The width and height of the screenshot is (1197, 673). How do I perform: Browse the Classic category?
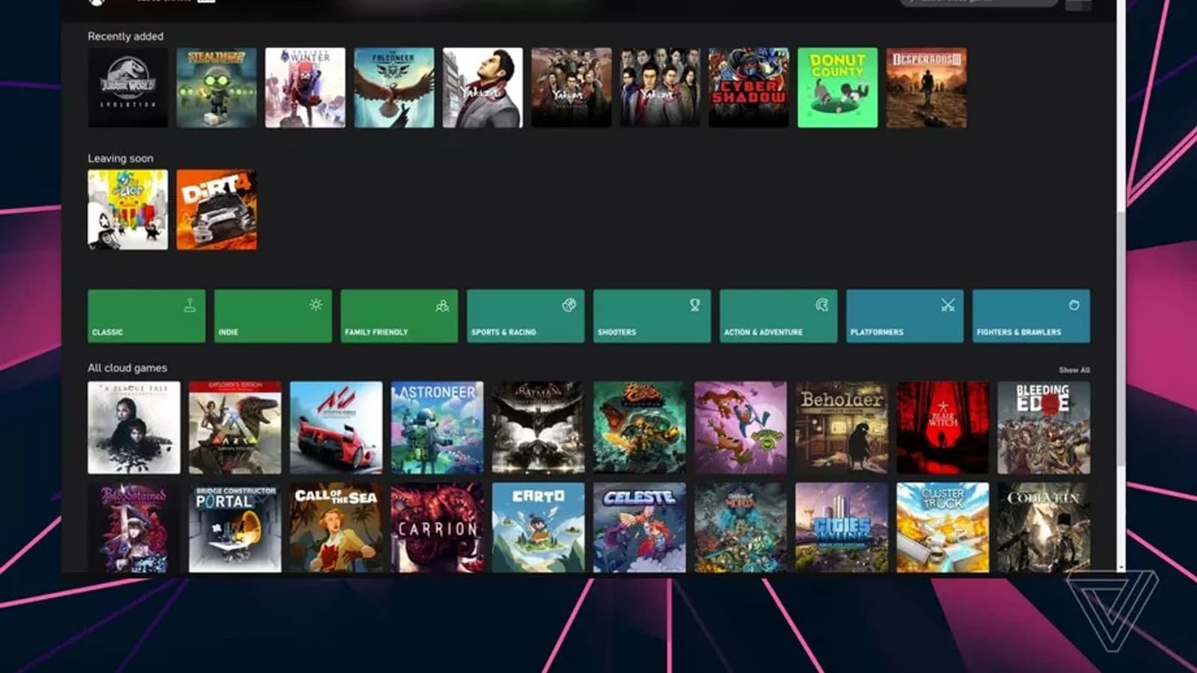coord(147,316)
